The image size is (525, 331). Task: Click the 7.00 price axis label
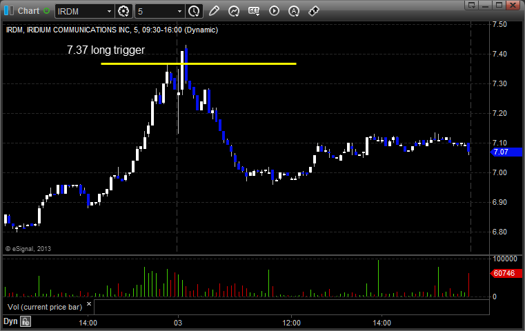pyautogui.click(x=499, y=172)
